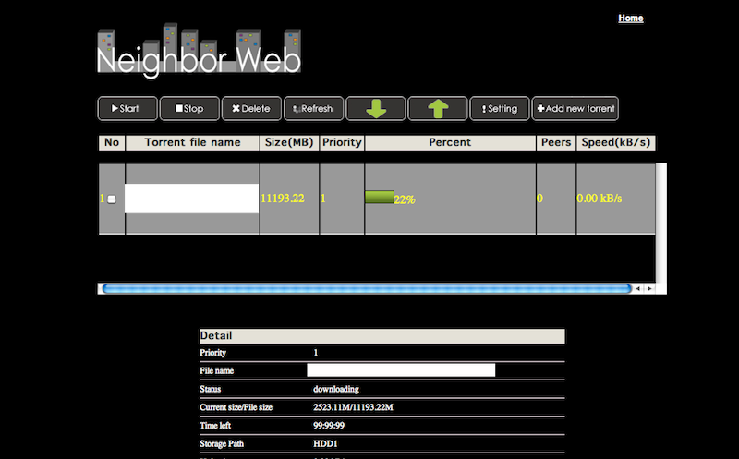The image size is (739, 459).
Task: Click the 0.00 kB/s speed value
Action: coord(599,199)
